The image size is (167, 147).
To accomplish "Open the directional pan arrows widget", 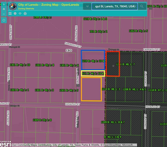I will [x=20, y=13].
